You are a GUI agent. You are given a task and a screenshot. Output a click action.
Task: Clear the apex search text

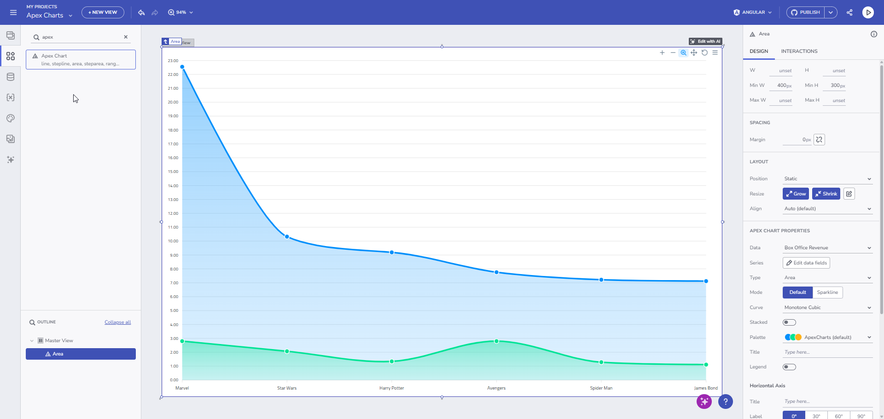(x=126, y=37)
